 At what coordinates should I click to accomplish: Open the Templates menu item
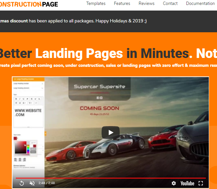tap(96, 4)
